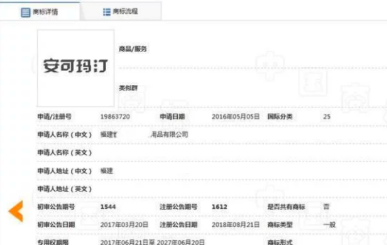Click the 初审公告日期 label
Image resolution: width=387 pixels, height=245 pixels.
(x=56, y=225)
